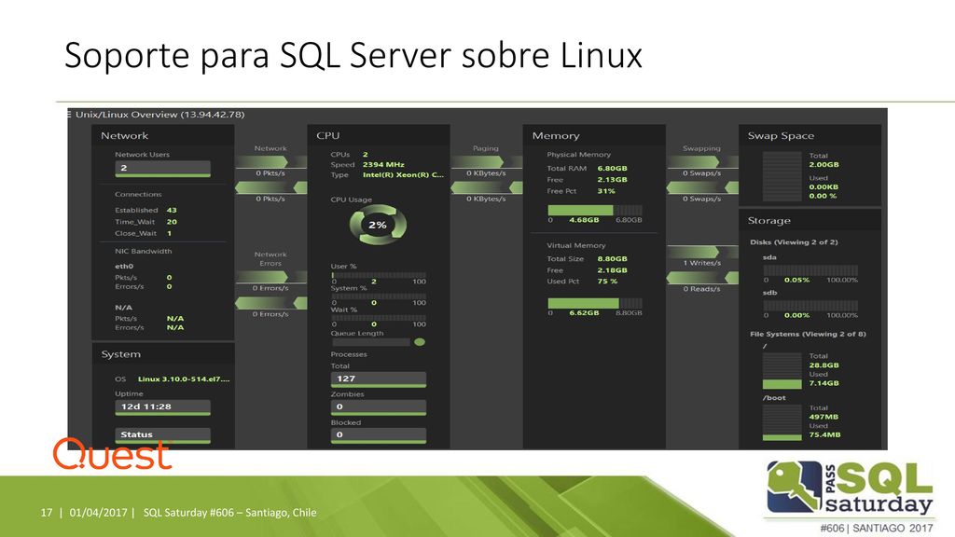Click the Blocked processes count box
This screenshot has width=955, height=537.
(379, 434)
